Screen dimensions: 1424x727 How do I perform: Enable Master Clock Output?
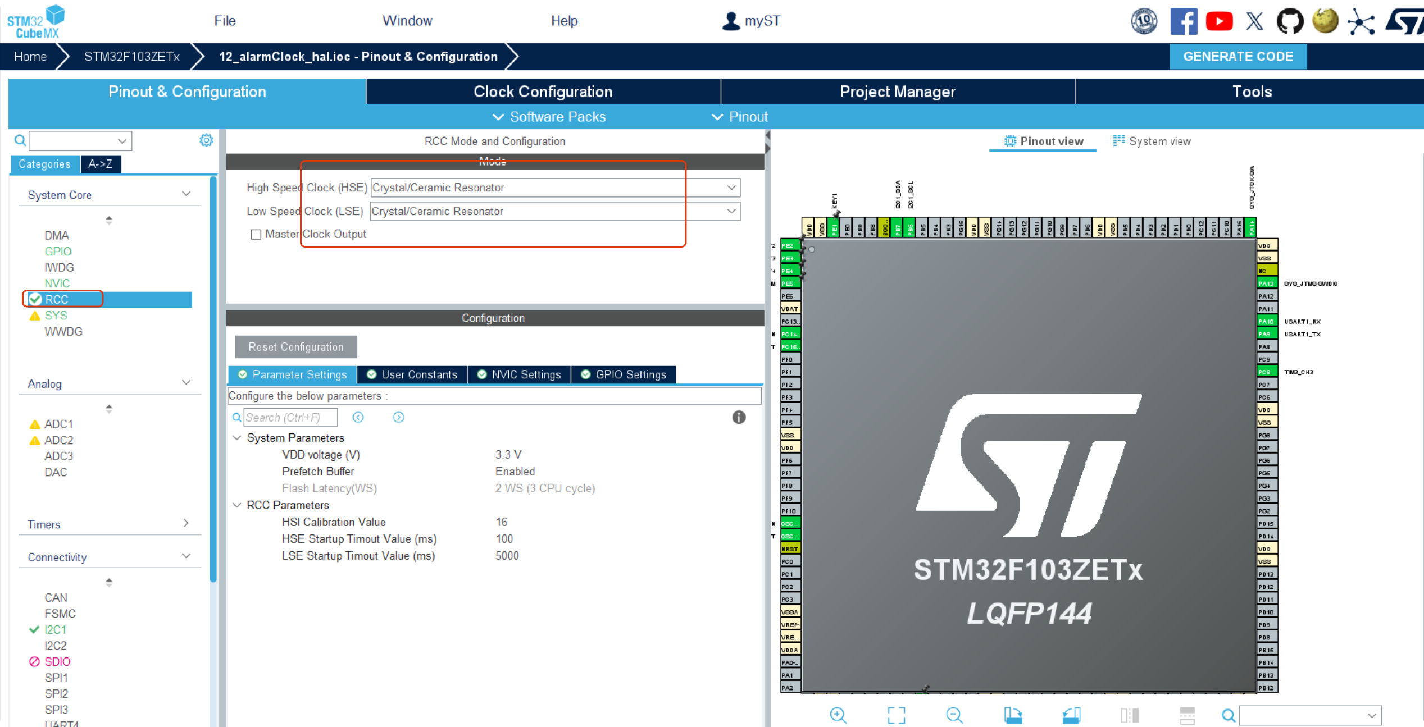(257, 234)
